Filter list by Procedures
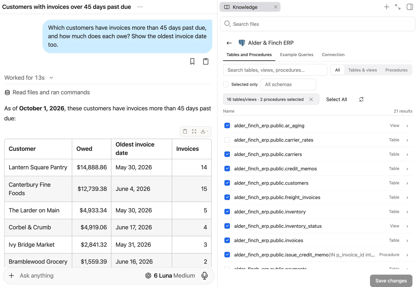This screenshot has width=418, height=287. (x=396, y=70)
